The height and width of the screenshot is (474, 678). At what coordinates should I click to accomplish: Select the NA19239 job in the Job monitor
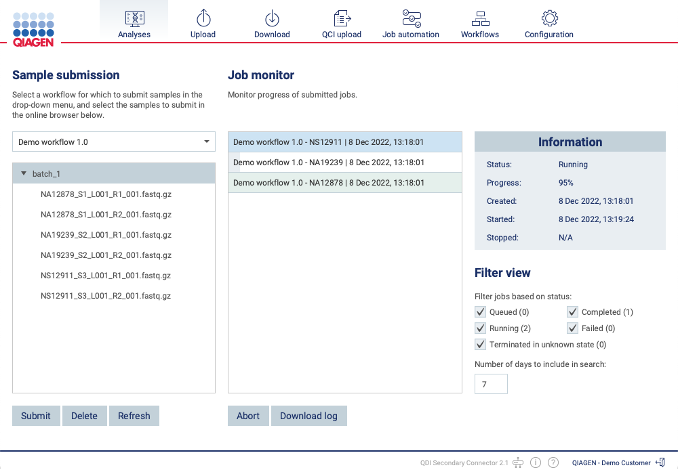click(345, 162)
